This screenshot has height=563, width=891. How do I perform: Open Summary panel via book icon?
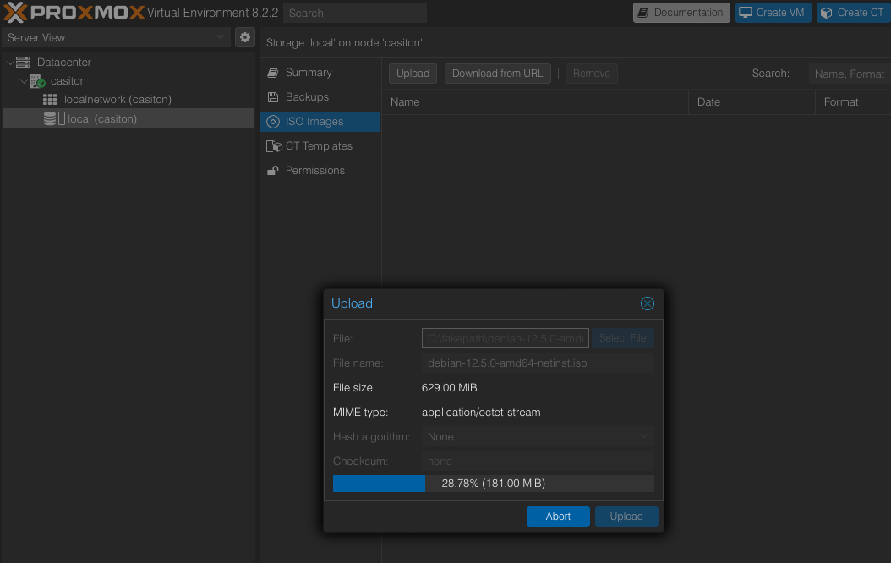tap(273, 73)
